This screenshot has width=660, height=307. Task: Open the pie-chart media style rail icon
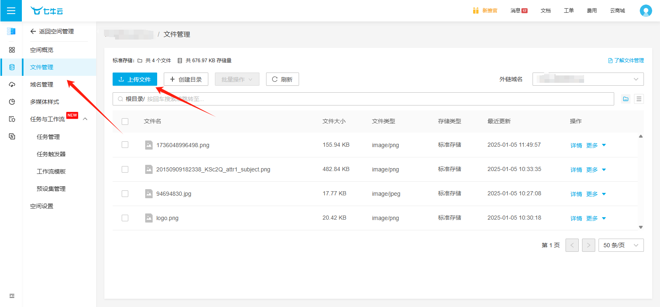[12, 102]
